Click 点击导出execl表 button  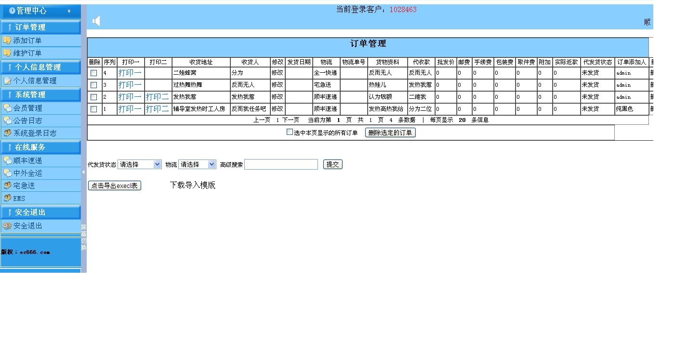(x=115, y=186)
